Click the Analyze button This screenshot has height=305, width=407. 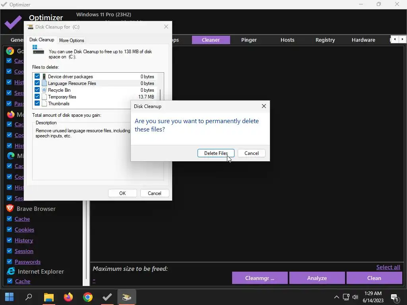(x=317, y=278)
